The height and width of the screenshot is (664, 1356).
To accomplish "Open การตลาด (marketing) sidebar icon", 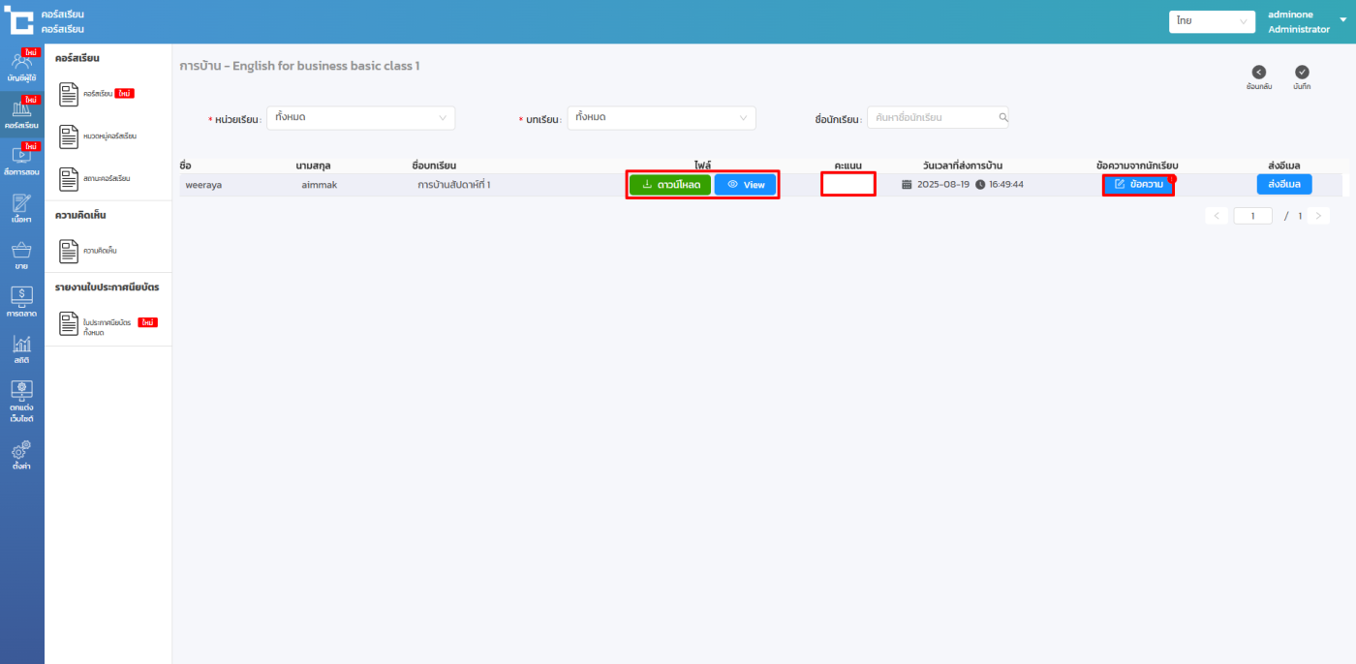I will [21, 302].
